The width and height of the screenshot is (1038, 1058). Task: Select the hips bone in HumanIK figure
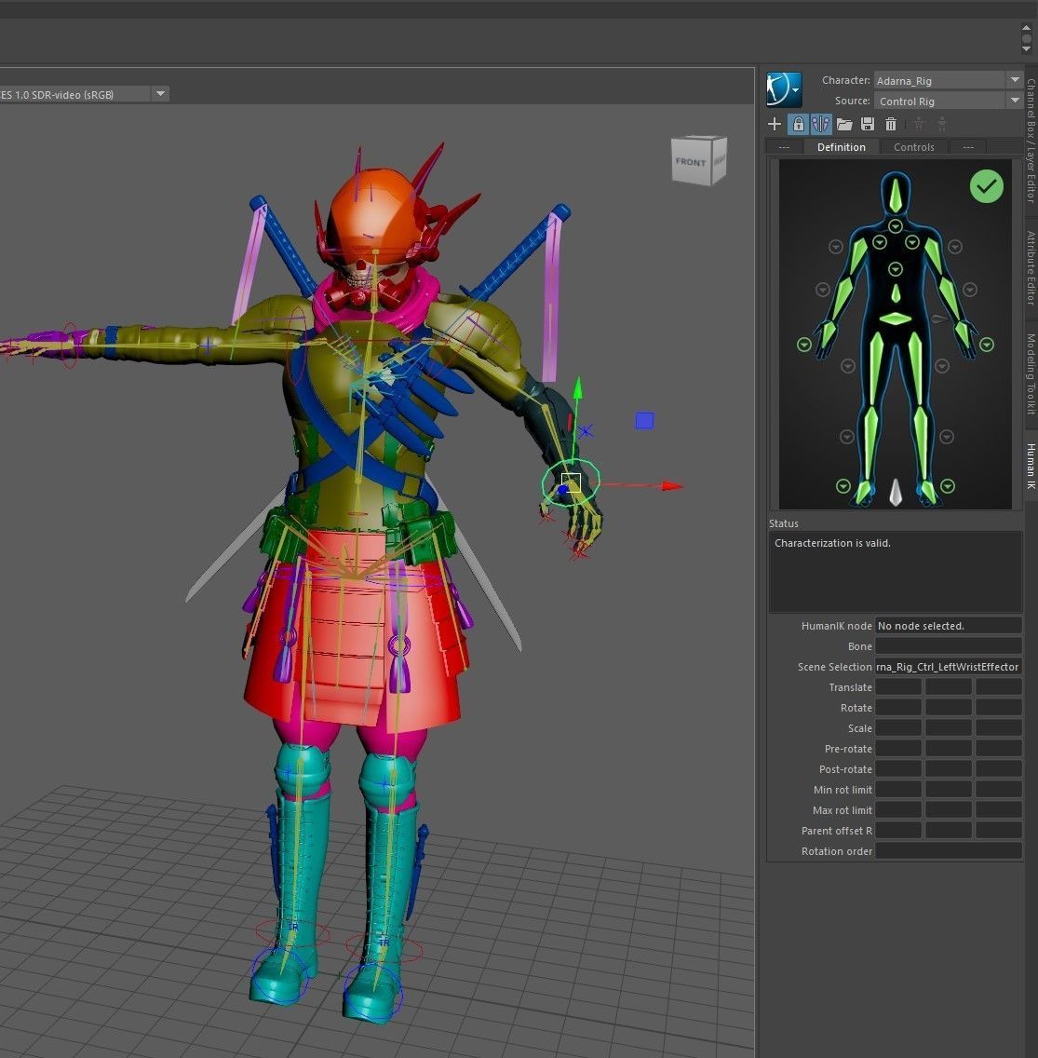click(x=896, y=319)
